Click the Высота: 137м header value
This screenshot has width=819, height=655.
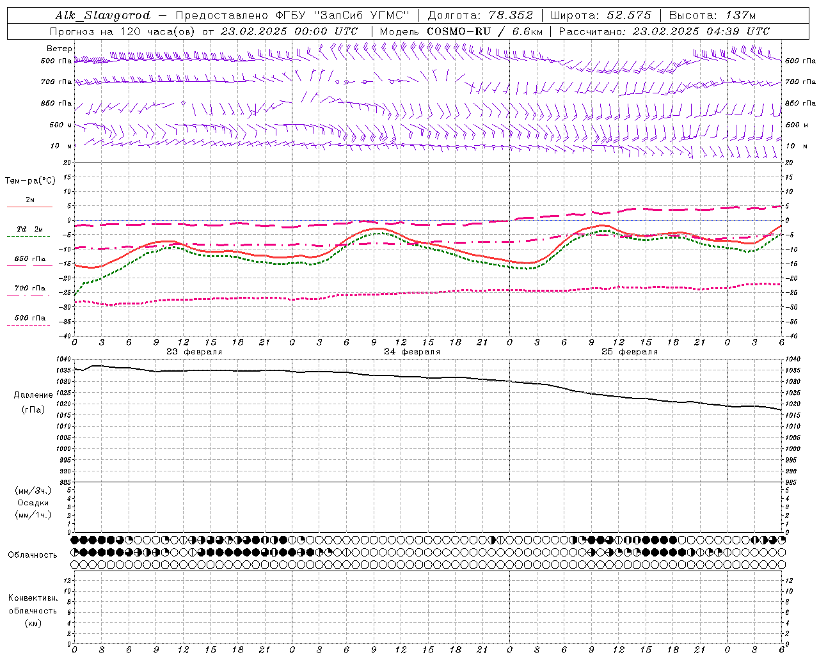pos(712,15)
